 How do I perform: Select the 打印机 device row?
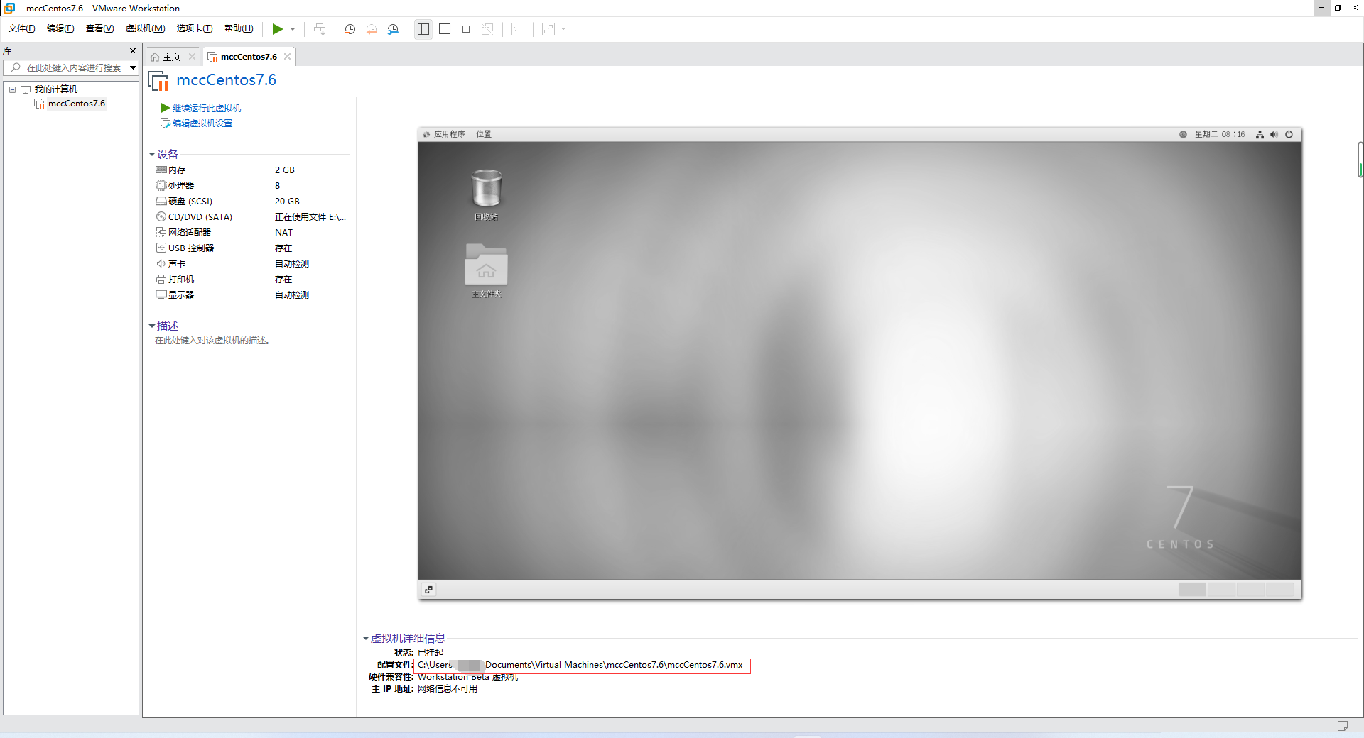point(251,280)
